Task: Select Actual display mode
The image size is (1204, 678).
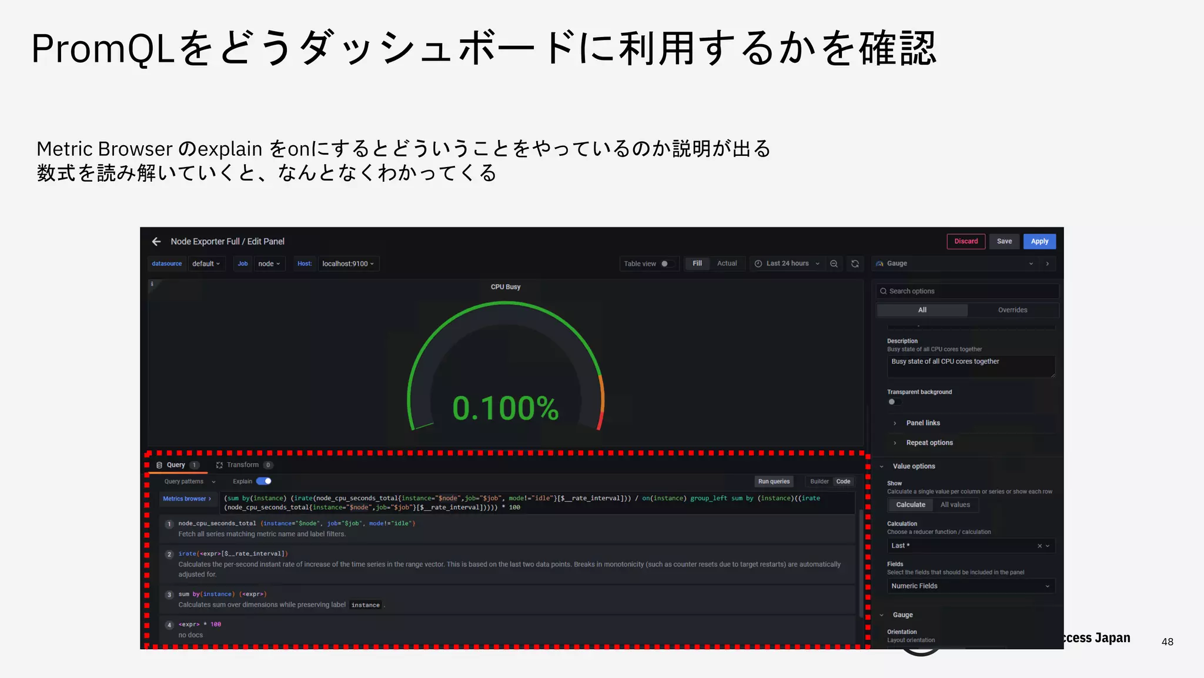Action: tap(727, 264)
